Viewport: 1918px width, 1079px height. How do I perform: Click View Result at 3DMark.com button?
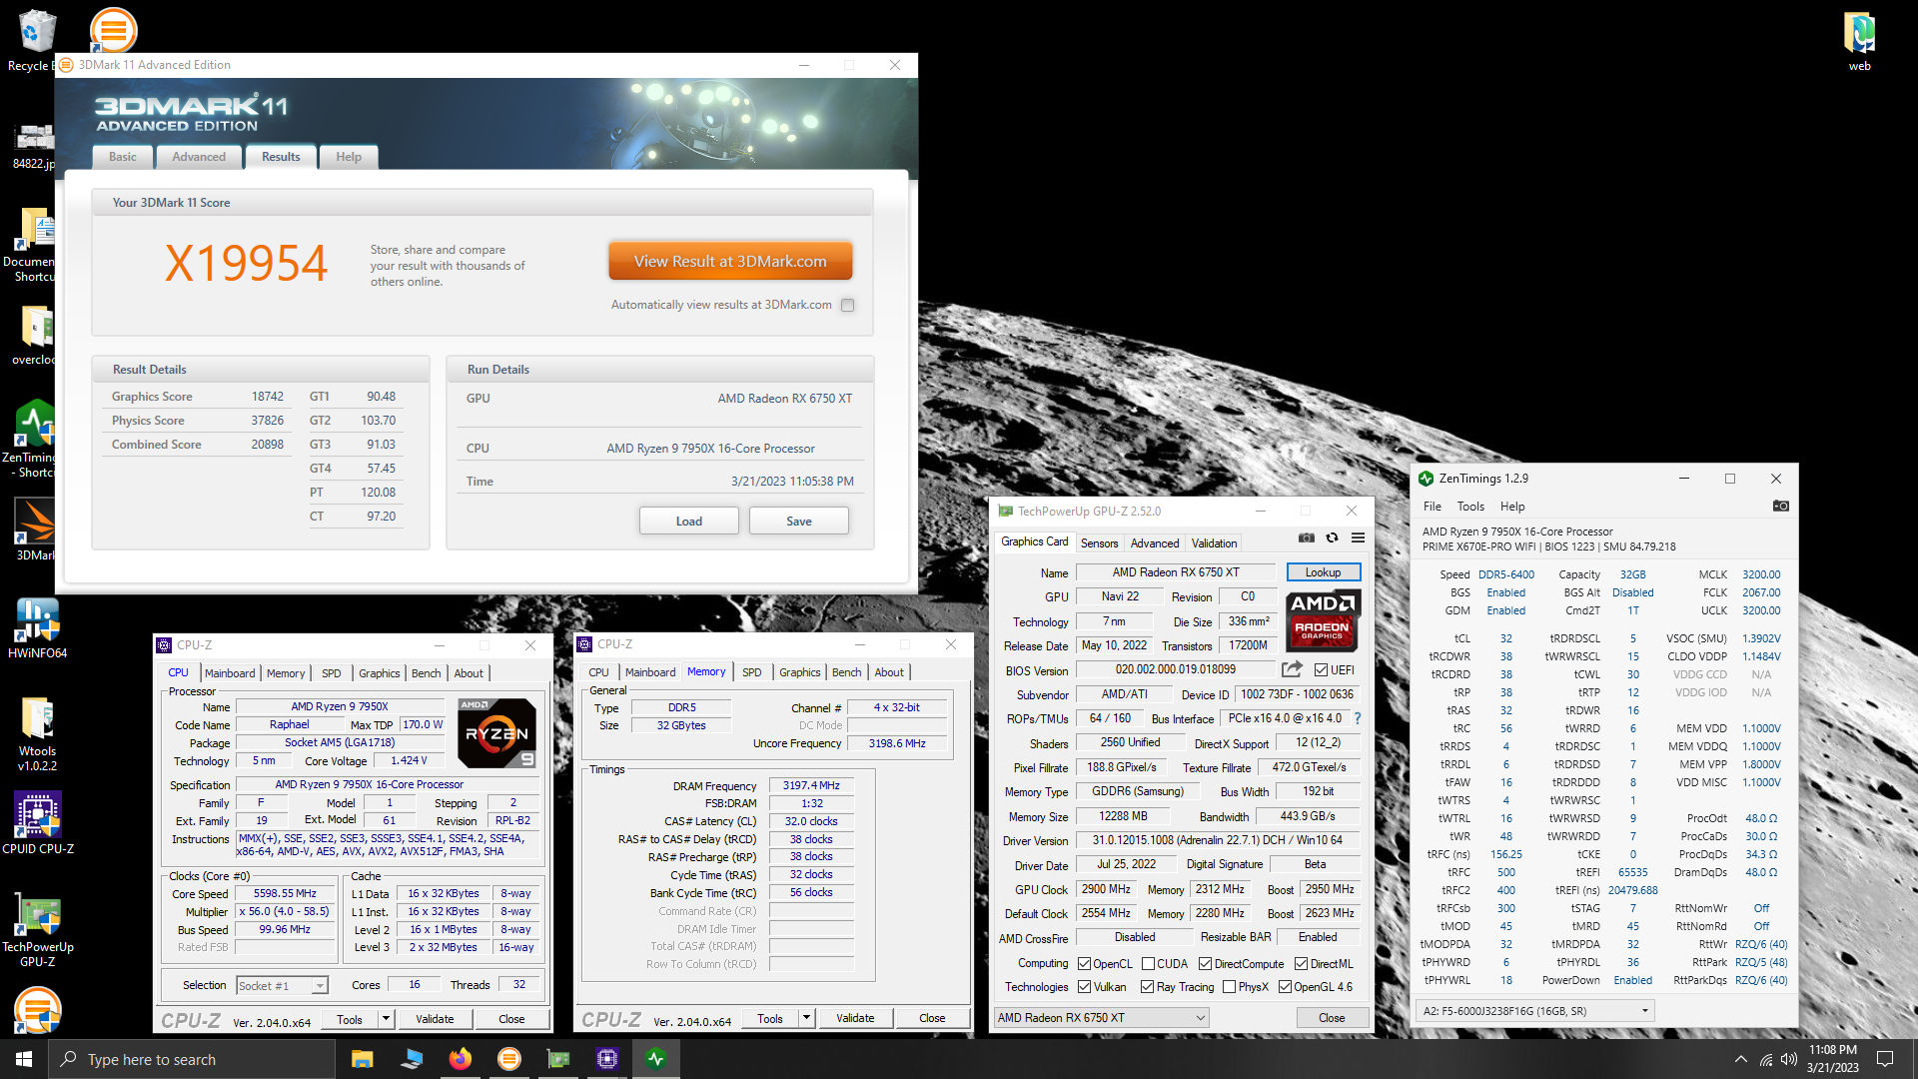tap(730, 261)
